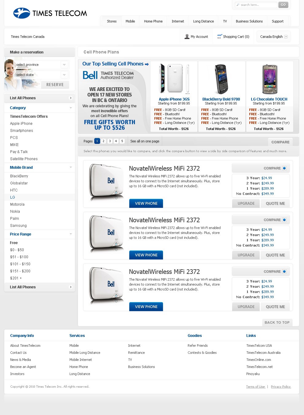The image size is (304, 415).
Task: Click the RESERVE button
Action: click(x=55, y=85)
